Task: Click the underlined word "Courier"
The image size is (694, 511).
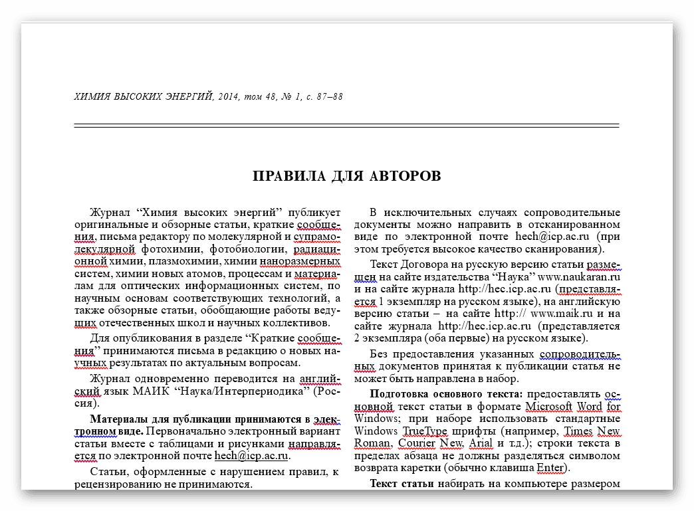Action: pyautogui.click(x=415, y=443)
